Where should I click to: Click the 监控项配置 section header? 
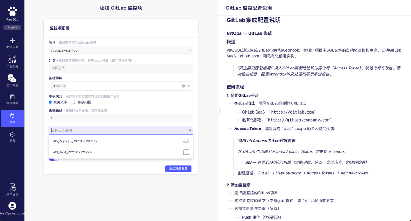[x=60, y=28]
